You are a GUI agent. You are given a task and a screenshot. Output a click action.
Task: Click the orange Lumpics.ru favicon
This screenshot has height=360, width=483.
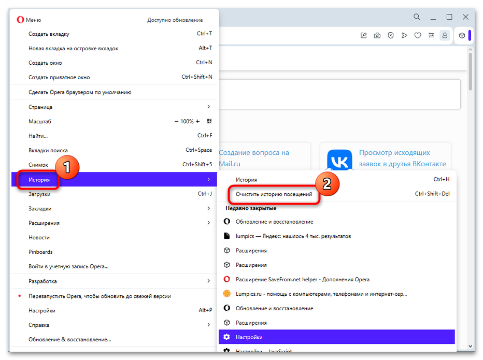coord(226,294)
